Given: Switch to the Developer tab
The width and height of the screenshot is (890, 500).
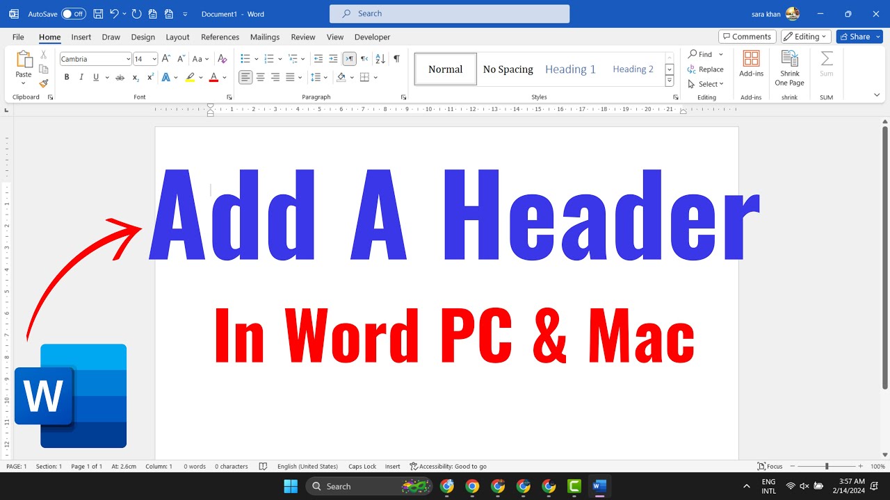Looking at the screenshot, I should (x=372, y=37).
